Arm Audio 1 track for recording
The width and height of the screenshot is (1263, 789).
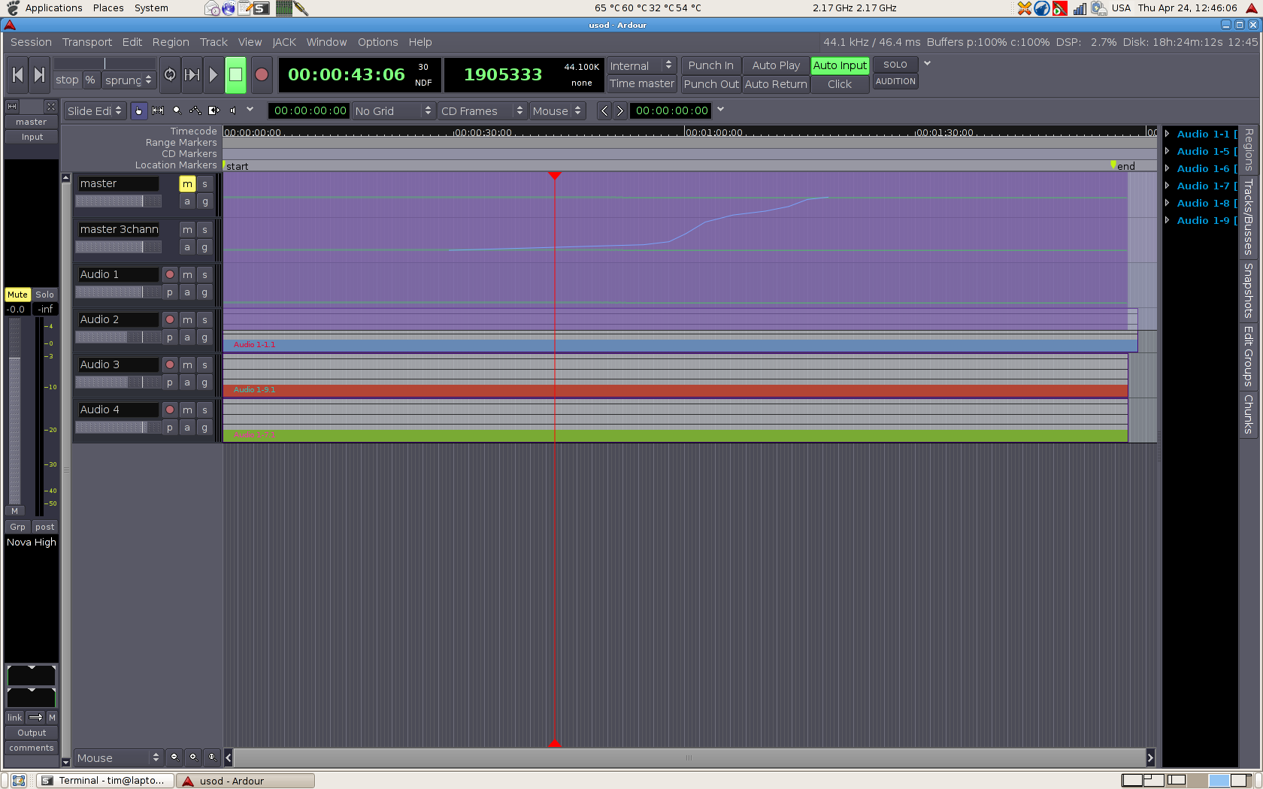pyautogui.click(x=170, y=275)
